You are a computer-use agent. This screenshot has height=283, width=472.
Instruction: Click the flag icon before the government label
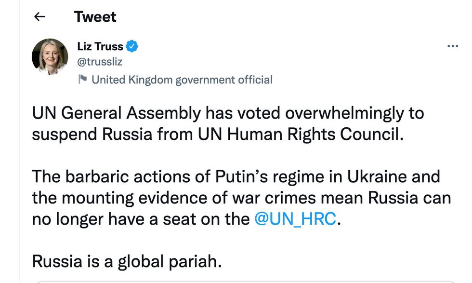pyautogui.click(x=83, y=79)
